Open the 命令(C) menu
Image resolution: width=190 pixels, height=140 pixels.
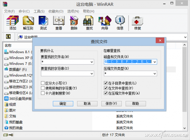pyautogui.click(x=24, y=11)
